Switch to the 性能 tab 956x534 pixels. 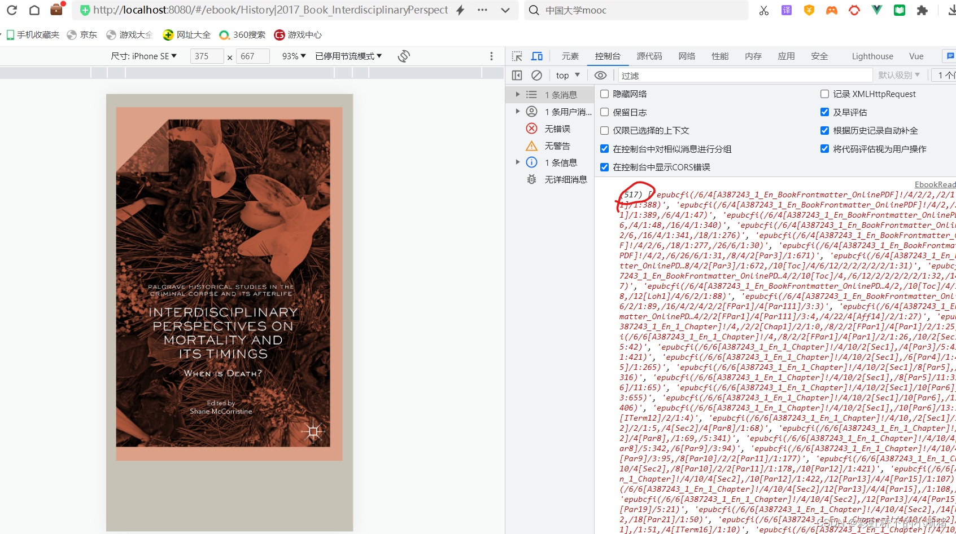tap(720, 56)
